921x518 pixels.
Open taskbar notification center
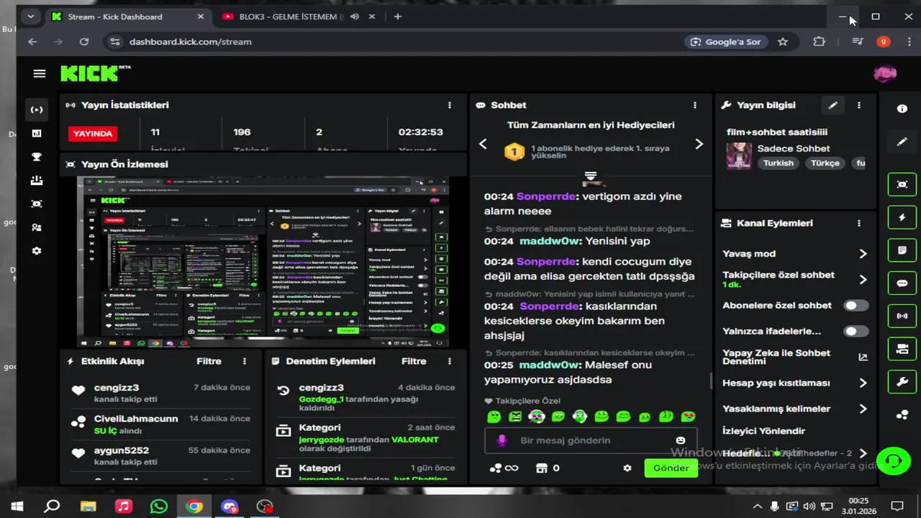pos(897,506)
